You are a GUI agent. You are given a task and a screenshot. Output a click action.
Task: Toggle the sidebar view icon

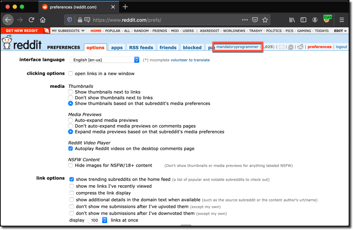(x=303, y=20)
